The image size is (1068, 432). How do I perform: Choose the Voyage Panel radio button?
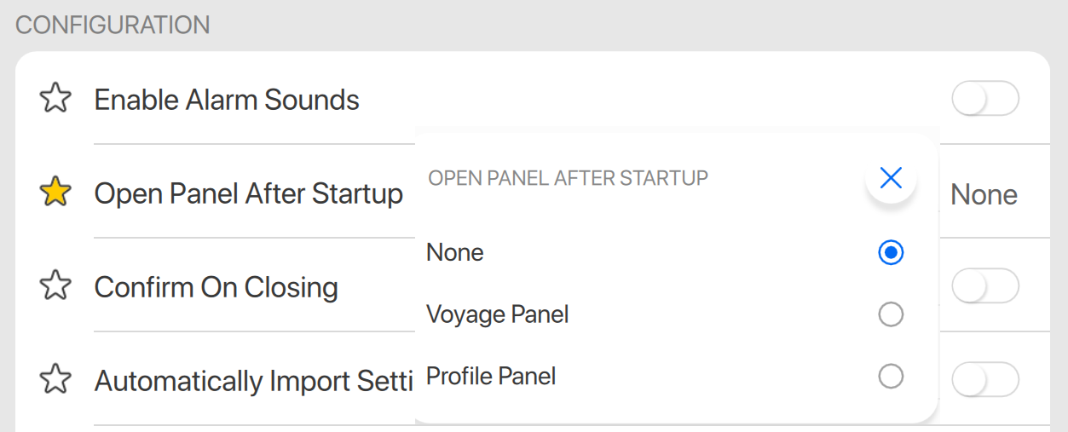891,315
